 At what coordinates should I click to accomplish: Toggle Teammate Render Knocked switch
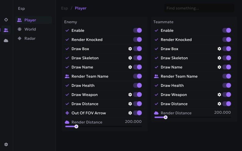[227, 39]
